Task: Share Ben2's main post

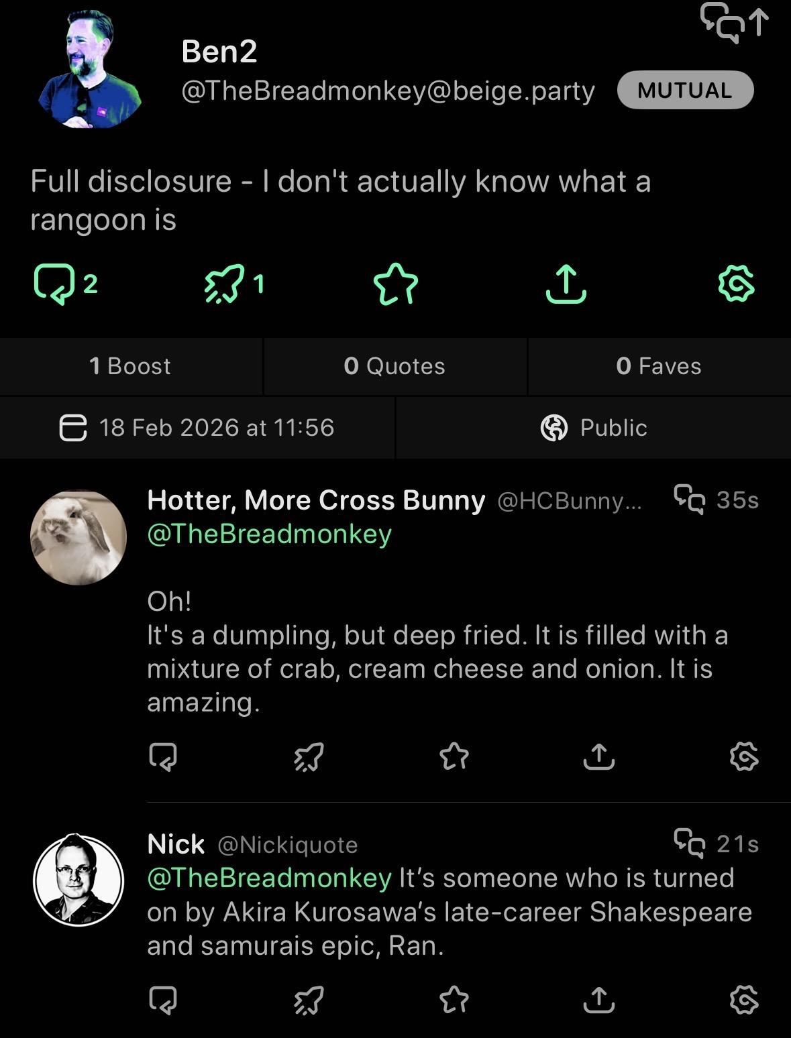Action: pyautogui.click(x=566, y=284)
